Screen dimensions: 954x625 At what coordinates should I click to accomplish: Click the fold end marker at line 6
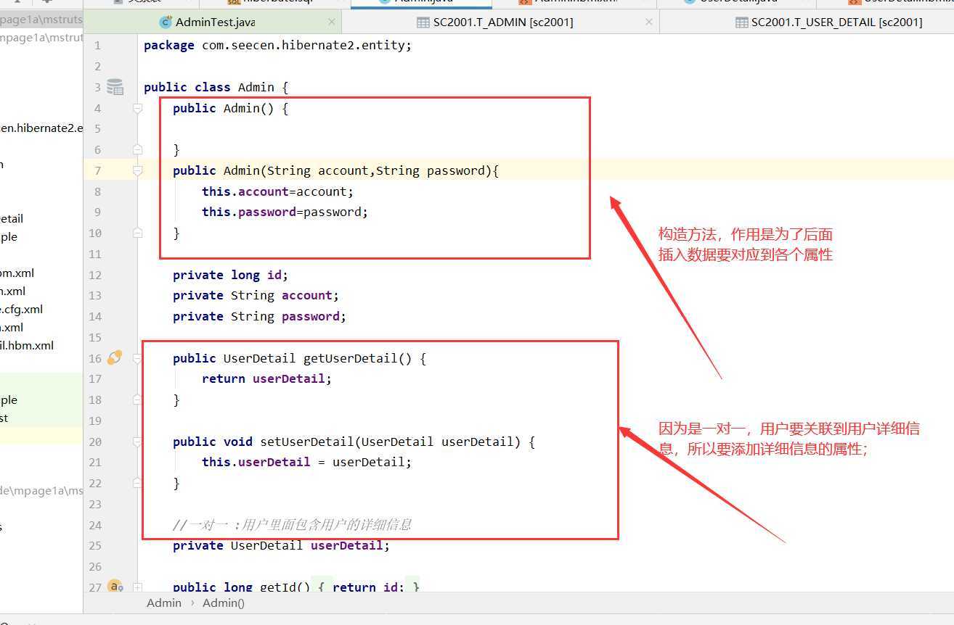137,149
